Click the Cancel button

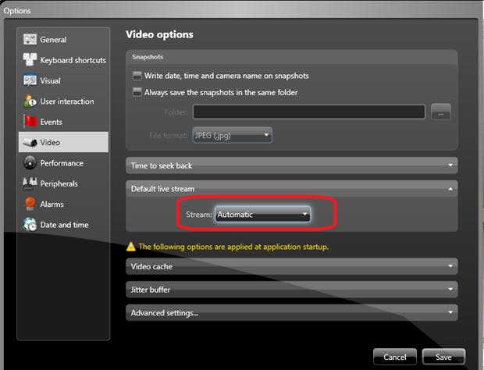(395, 357)
